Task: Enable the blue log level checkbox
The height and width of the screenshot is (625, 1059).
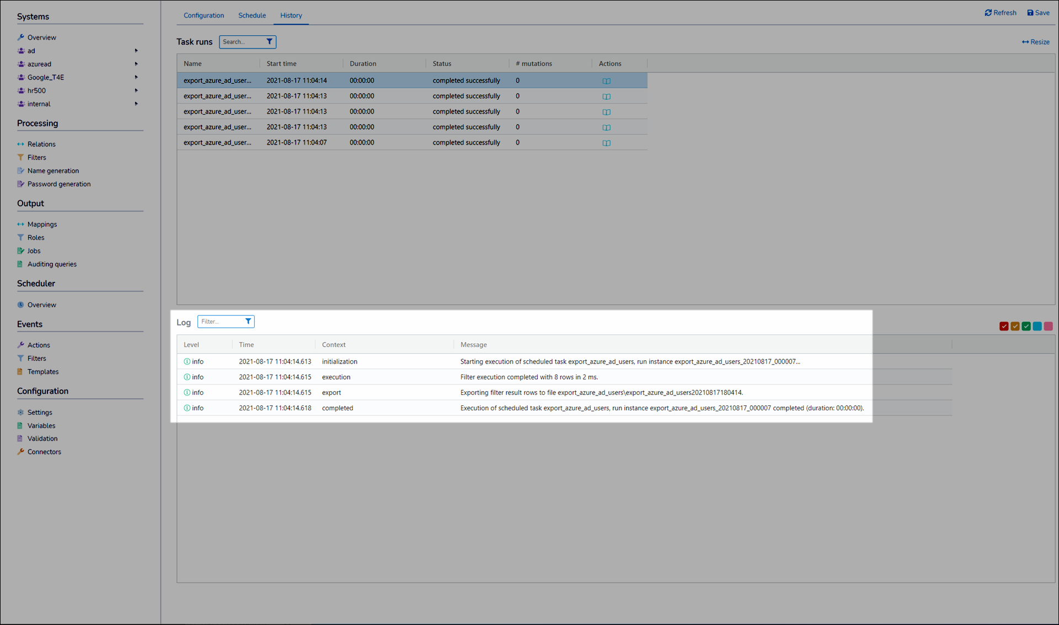Action: point(1037,327)
